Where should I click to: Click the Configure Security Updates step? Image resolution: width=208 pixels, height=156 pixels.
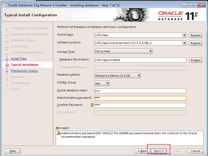30,28
